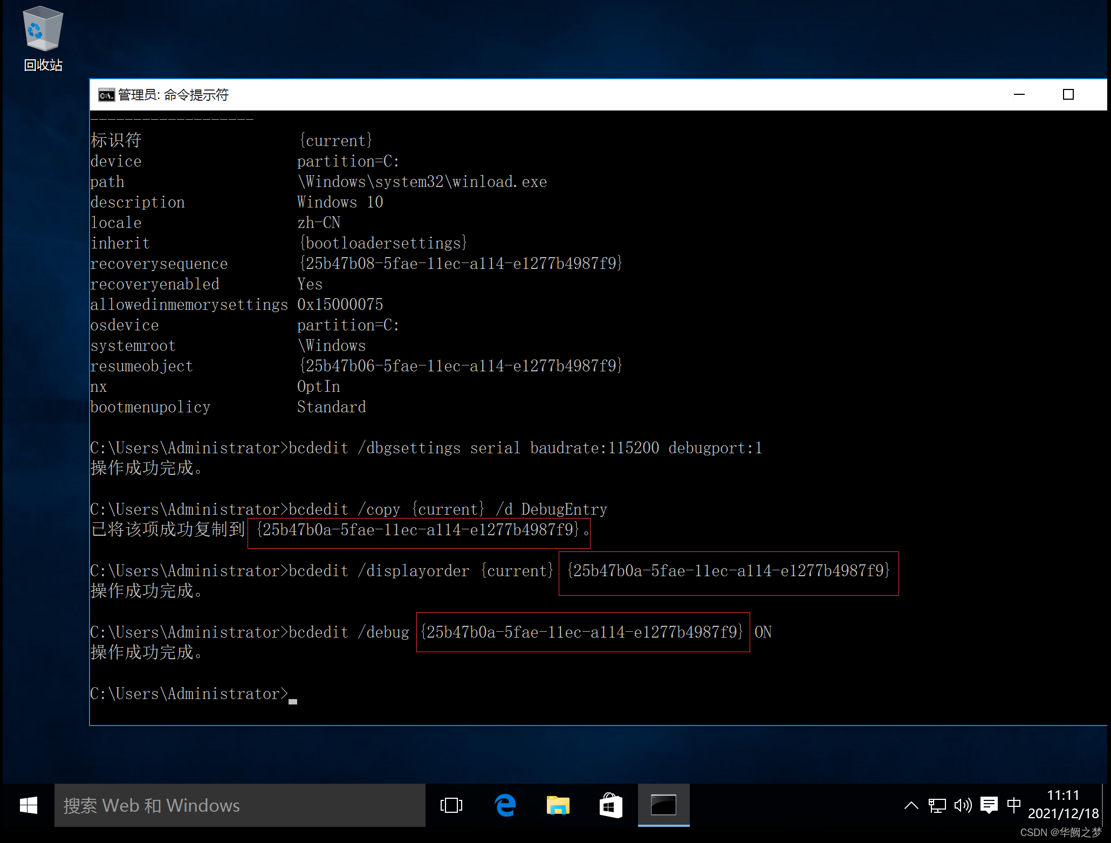Click the GUID in the /debug command
The image size is (1111, 843).
pos(582,632)
